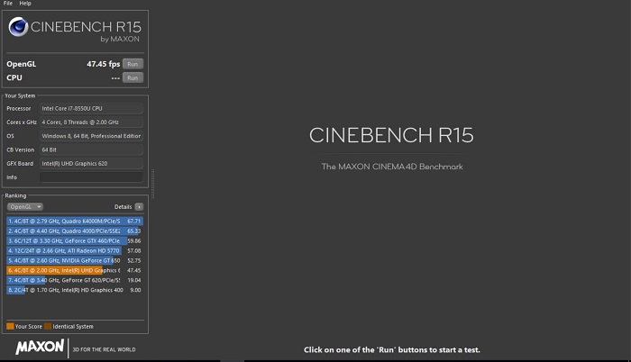Select ranking row 4 ATI Radeon HD 5770
This screenshot has width=631, height=362.
(x=75, y=250)
